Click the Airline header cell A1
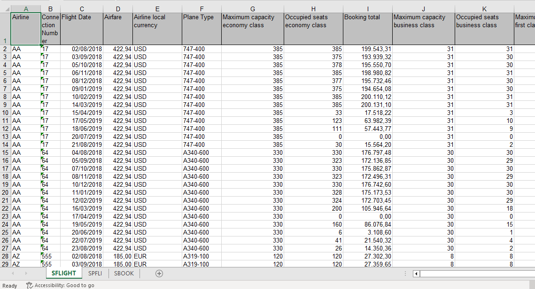This screenshot has height=289, width=535. click(x=25, y=29)
